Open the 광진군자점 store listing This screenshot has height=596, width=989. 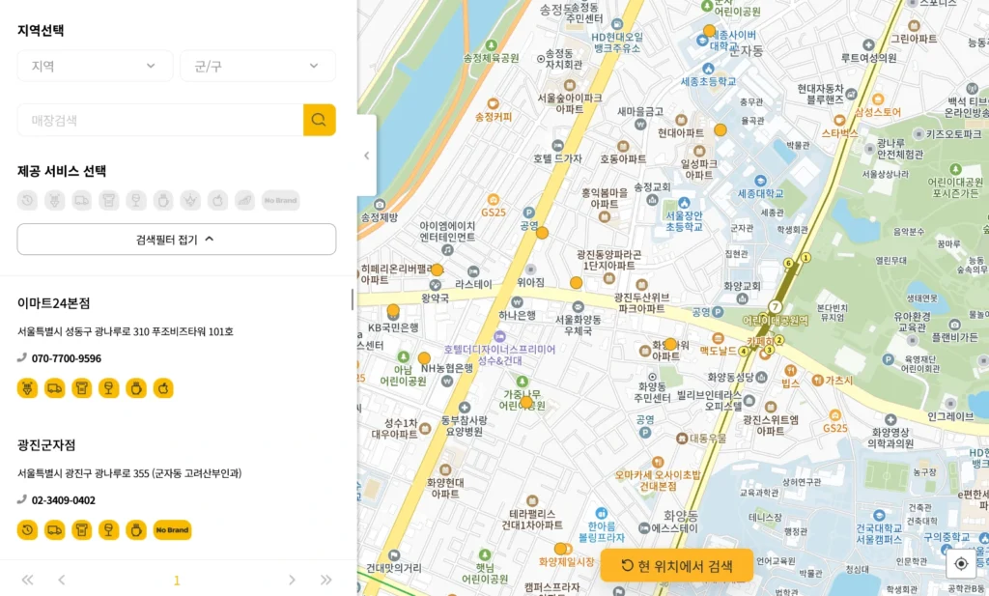(46, 445)
